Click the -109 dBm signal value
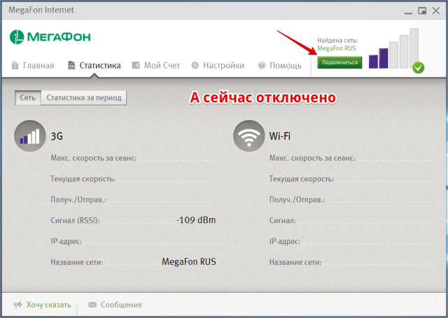448x318 pixels. pyautogui.click(x=196, y=220)
